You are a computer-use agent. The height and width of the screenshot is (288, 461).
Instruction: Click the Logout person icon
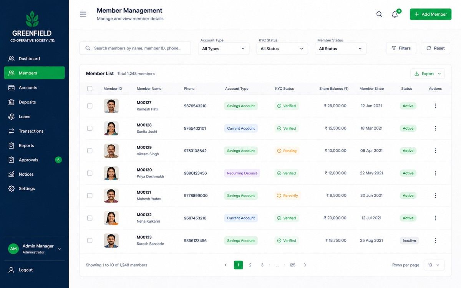coord(12,270)
